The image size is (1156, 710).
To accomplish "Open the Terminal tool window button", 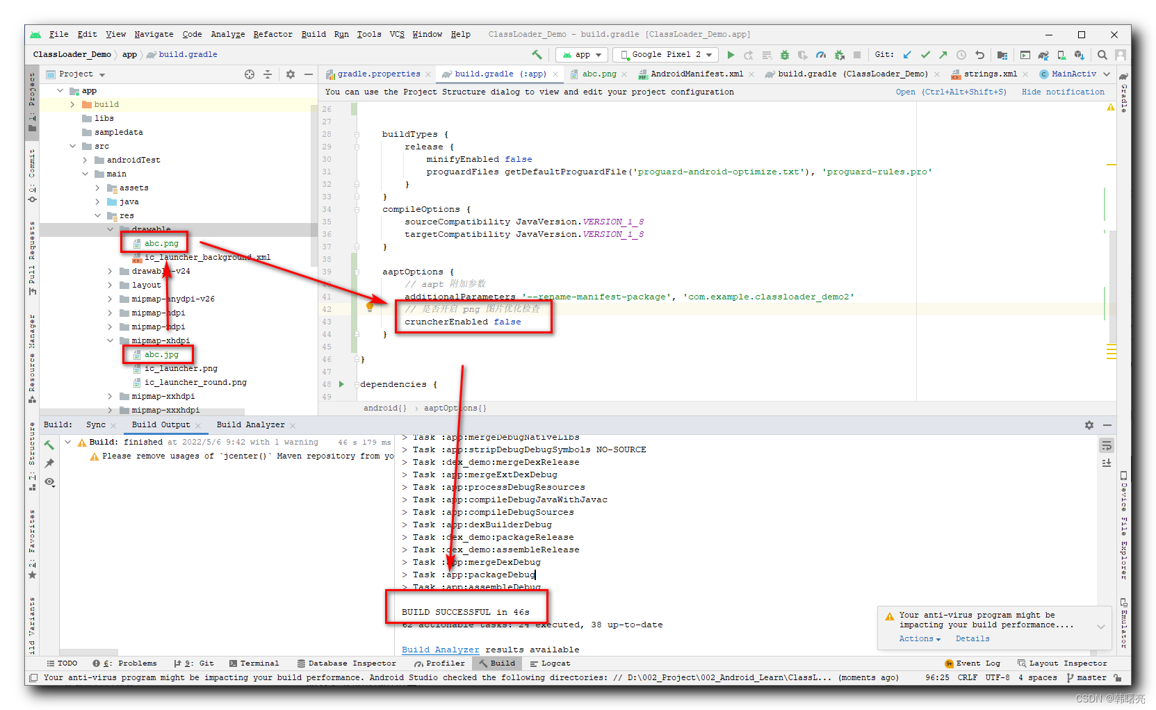I will 254,663.
